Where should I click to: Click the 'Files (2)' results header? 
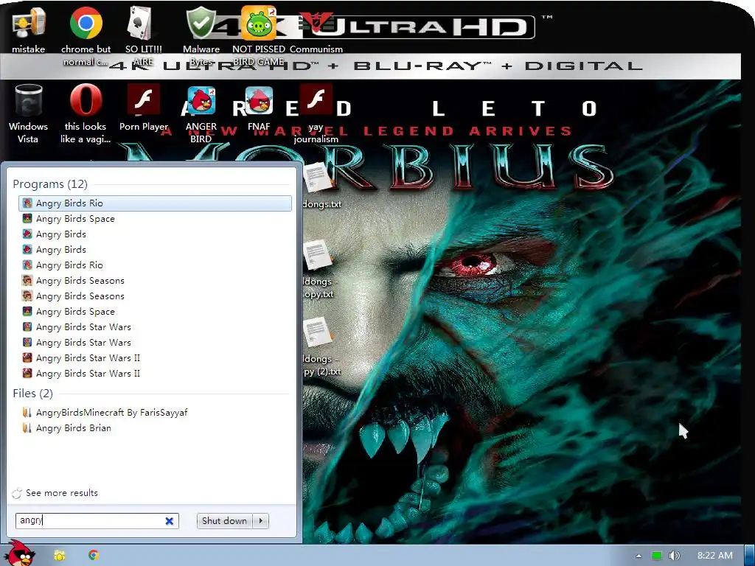(32, 394)
